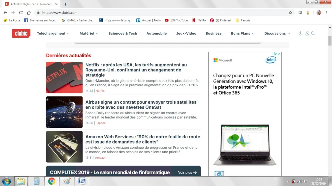Switch to the Jeux-Vidéo section
This screenshot has width=332, height=186.
coord(186,33)
